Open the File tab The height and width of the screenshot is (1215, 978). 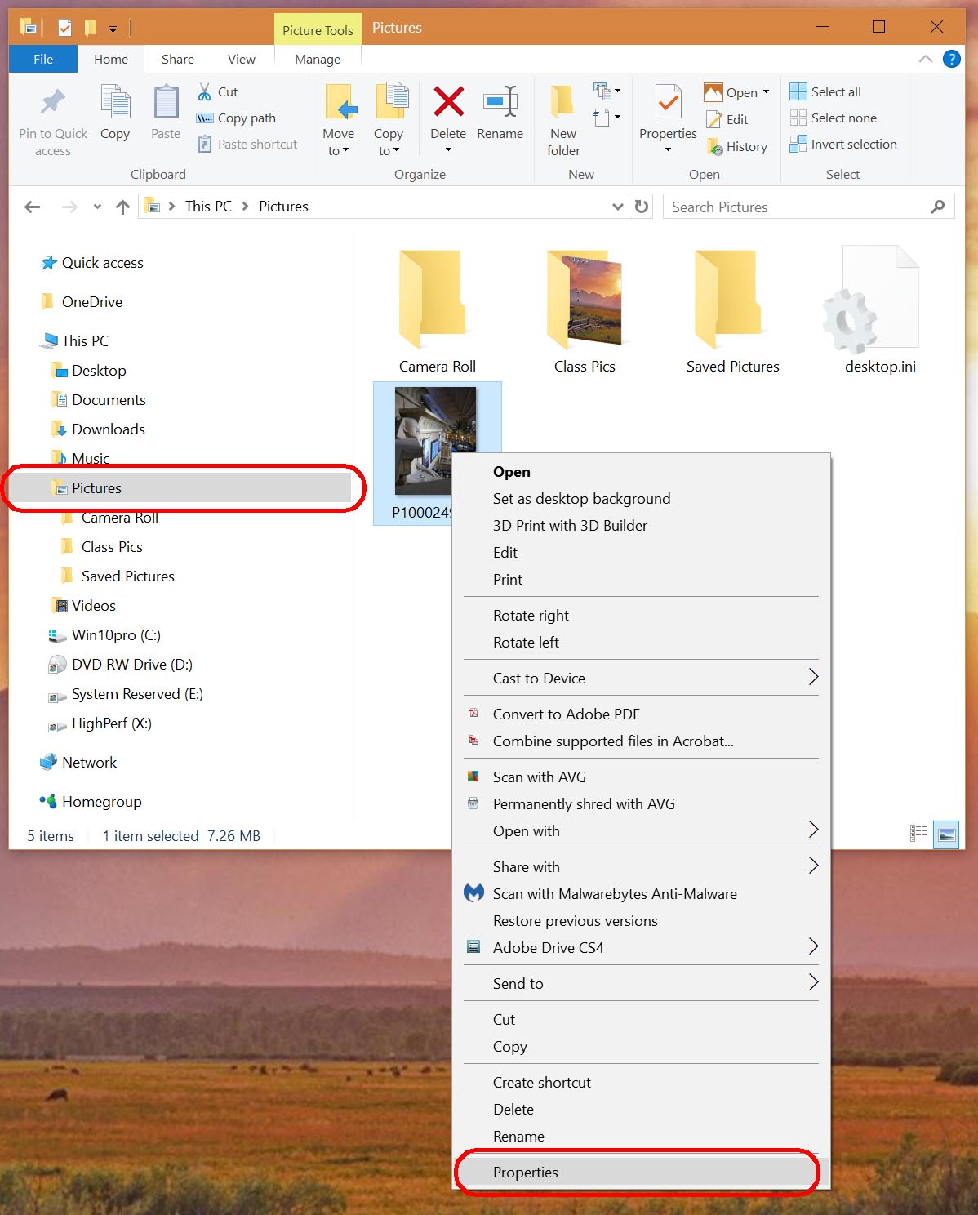(43, 59)
